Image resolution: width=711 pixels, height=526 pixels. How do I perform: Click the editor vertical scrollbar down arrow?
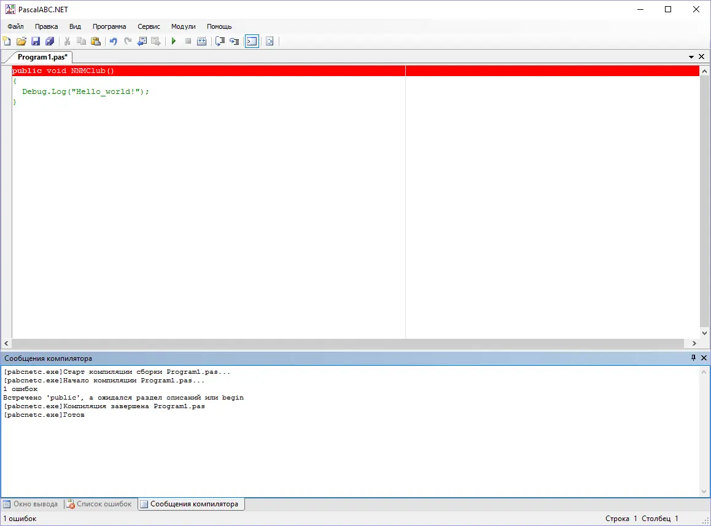pyautogui.click(x=704, y=333)
